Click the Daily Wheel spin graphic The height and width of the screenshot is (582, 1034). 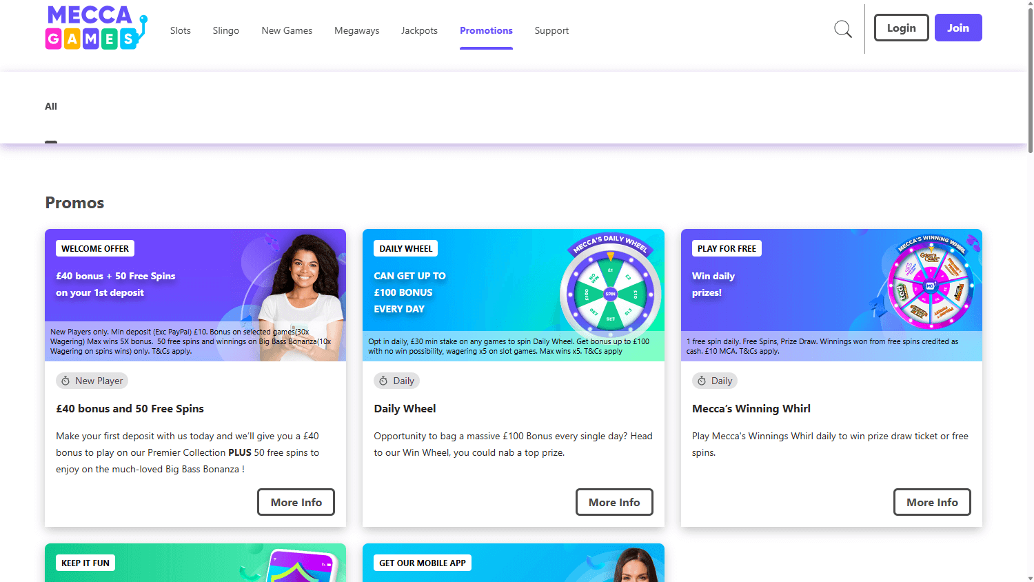[610, 288]
